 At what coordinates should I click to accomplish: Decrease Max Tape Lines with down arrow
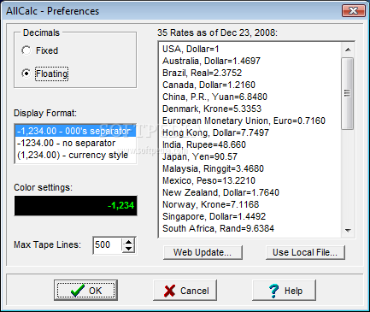[x=129, y=249]
